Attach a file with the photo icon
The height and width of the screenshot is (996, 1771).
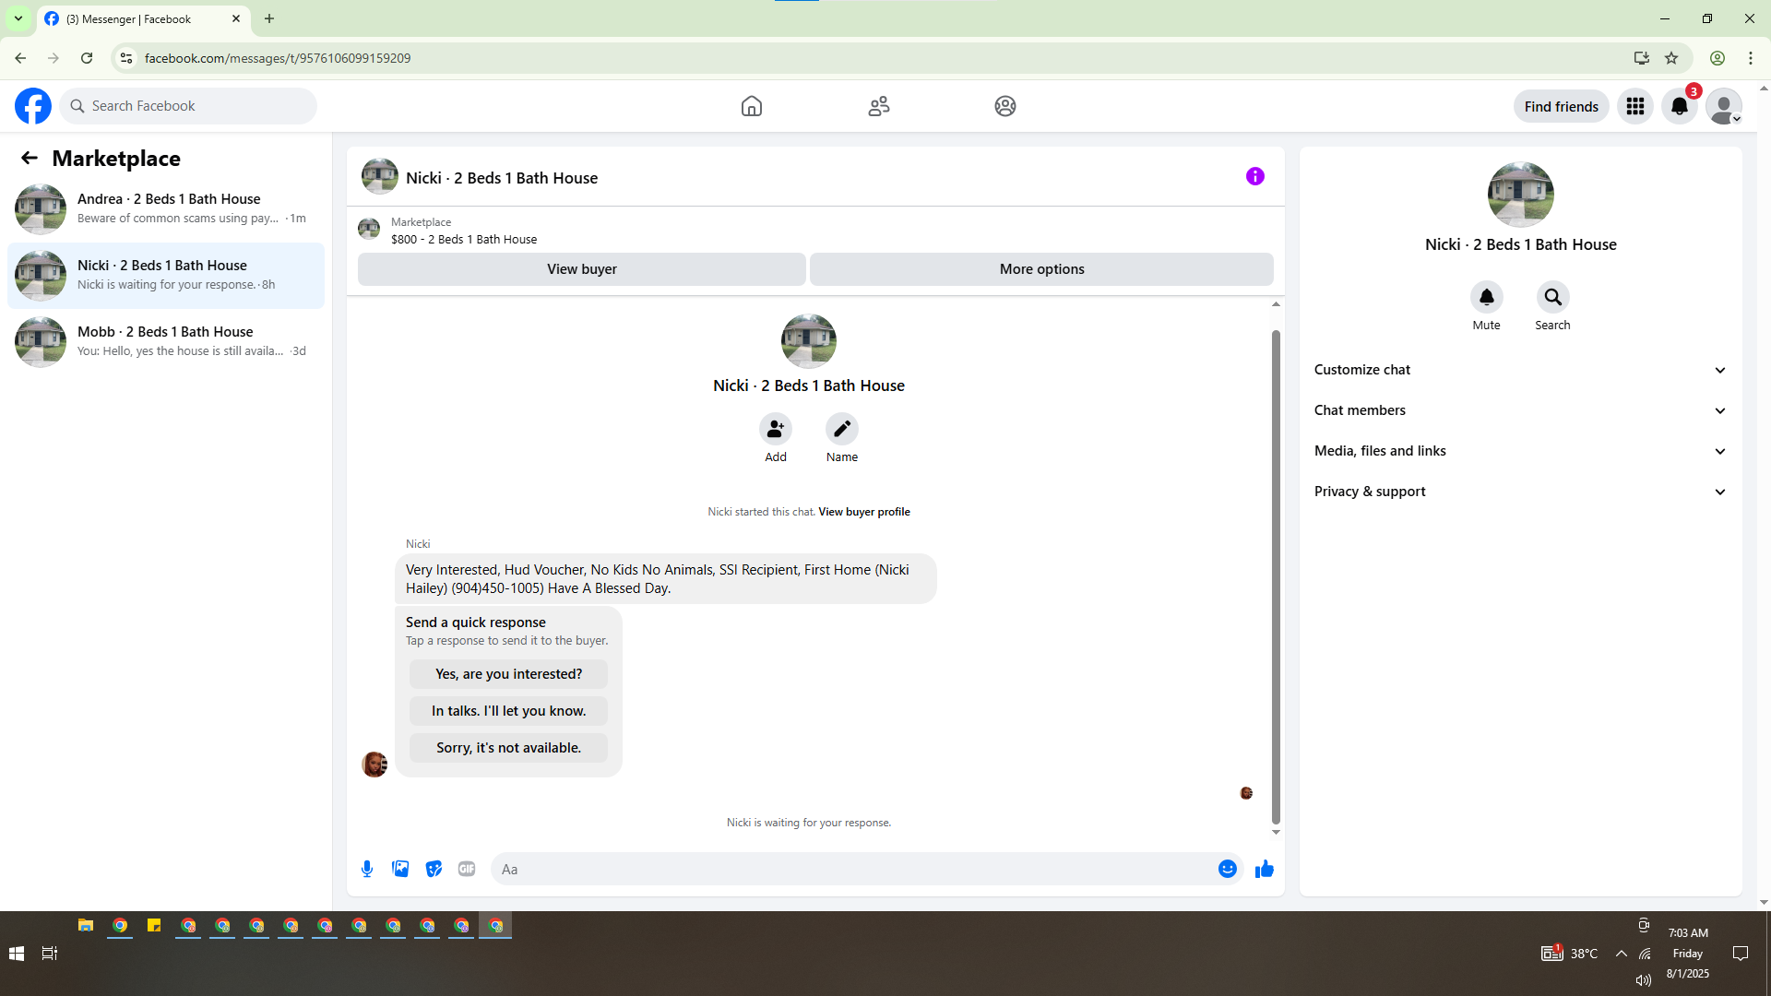click(x=400, y=869)
